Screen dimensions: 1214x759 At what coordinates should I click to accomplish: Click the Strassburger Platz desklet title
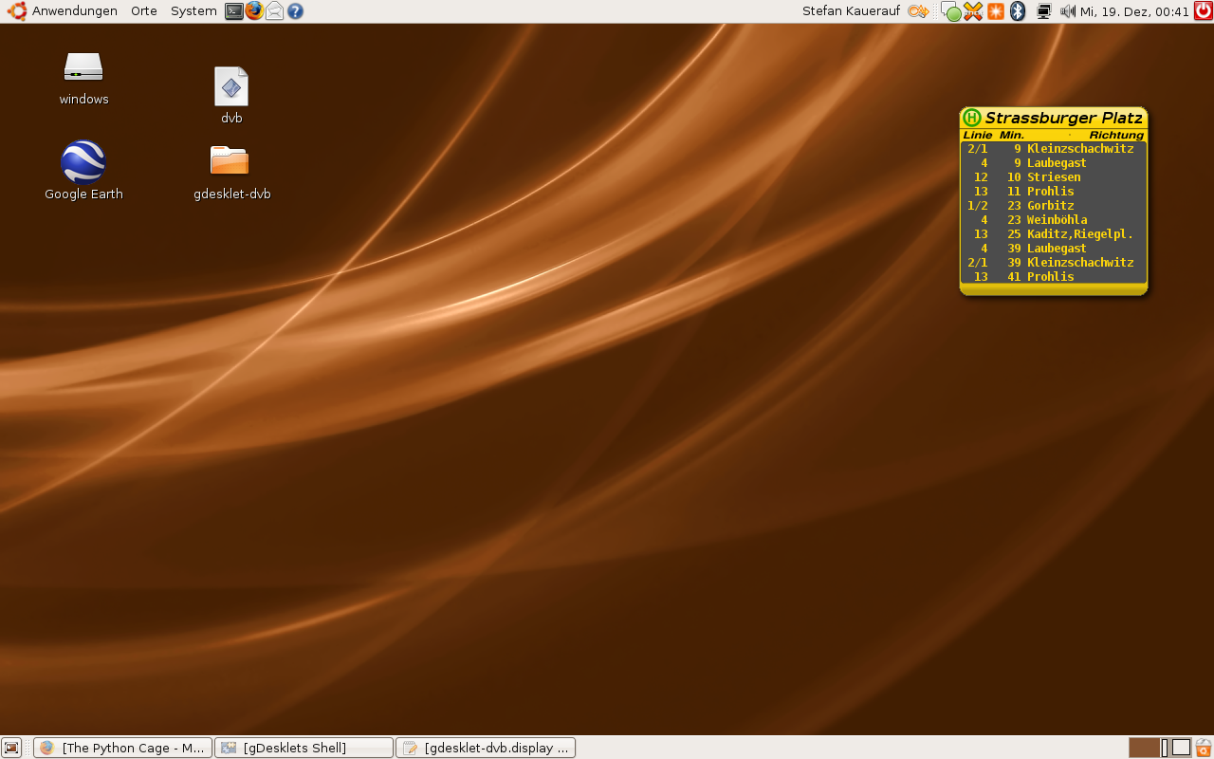pos(1063,118)
